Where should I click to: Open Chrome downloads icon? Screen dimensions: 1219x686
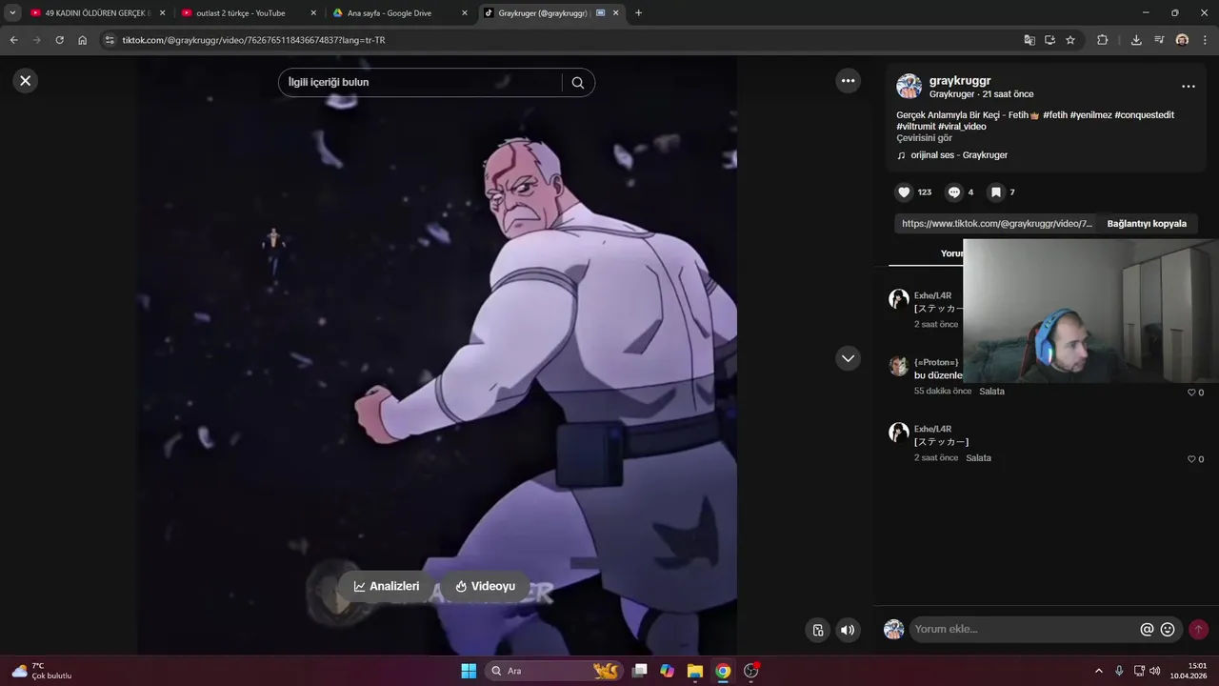(x=1136, y=40)
